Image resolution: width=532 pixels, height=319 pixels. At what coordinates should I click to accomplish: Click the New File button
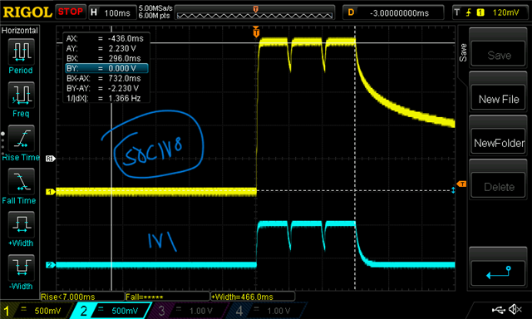499,100
